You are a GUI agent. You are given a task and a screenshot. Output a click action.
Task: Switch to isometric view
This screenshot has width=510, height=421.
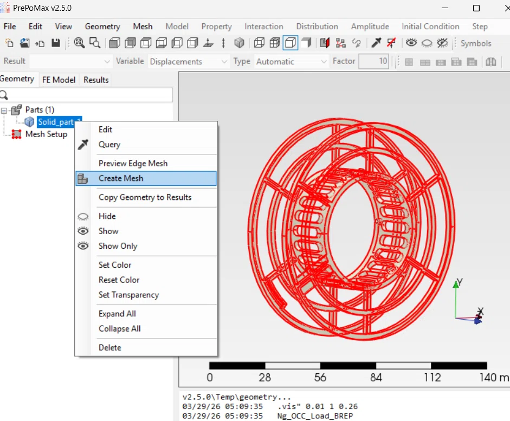point(240,43)
